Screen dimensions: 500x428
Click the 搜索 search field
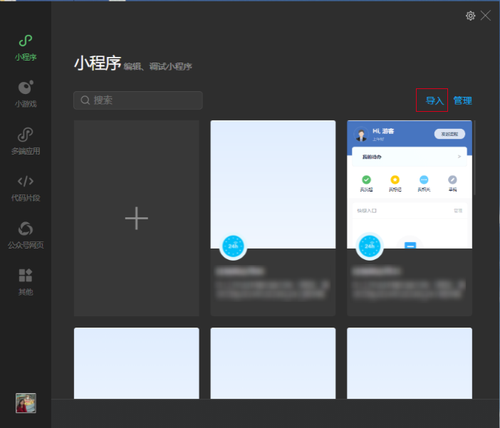(x=138, y=100)
